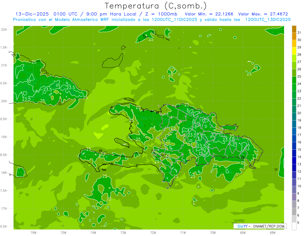This screenshot has width=306, height=236.
Task: Pick the blue swatch between 15 and 16
Action: (x=294, y=146)
